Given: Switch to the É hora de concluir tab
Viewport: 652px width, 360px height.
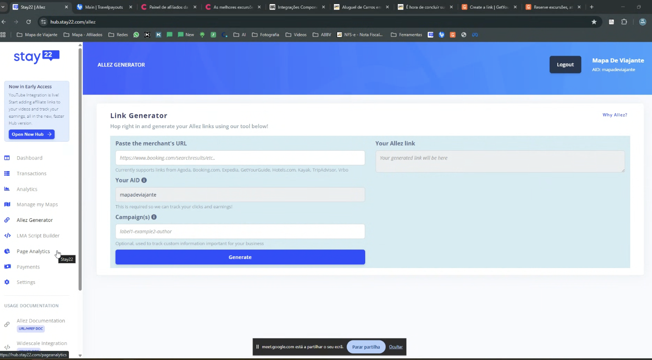Looking at the screenshot, I should tap(426, 7).
